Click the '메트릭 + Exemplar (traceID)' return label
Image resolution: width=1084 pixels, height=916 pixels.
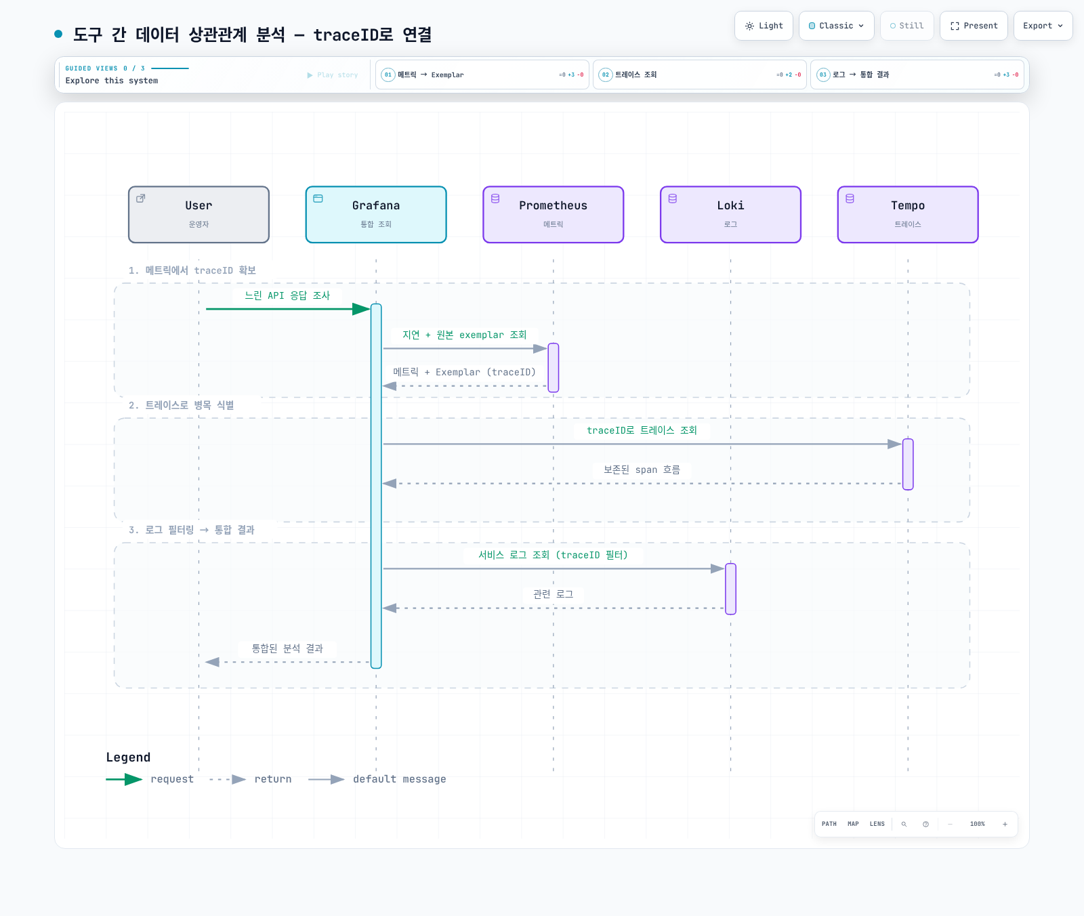pos(464,372)
